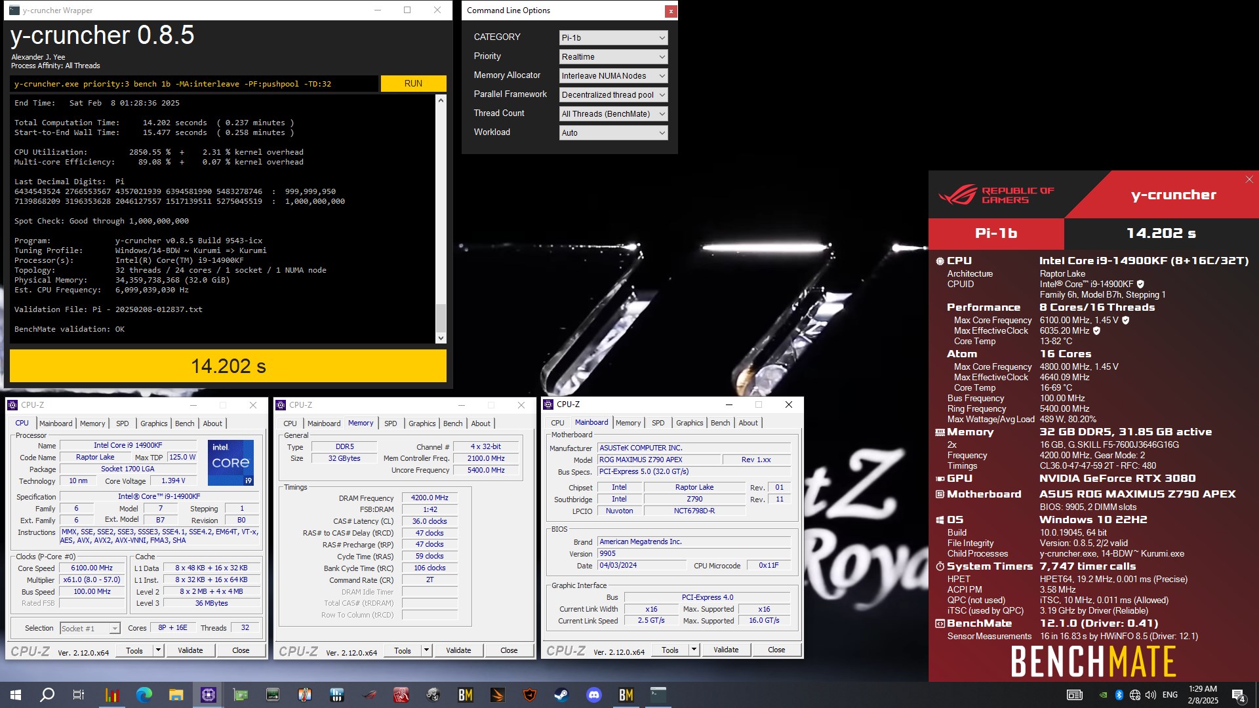The image size is (1259, 708).
Task: Open Graphics tab in middle CPU-Z window
Action: pos(422,423)
